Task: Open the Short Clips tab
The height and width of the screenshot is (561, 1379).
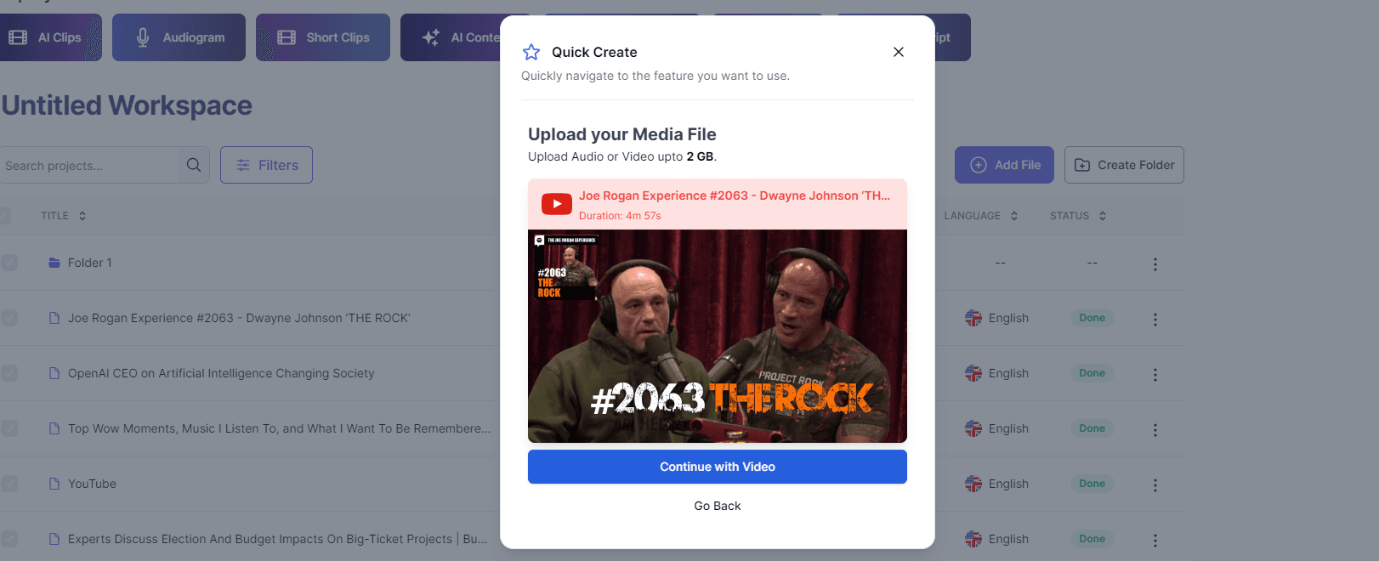Action: [323, 37]
